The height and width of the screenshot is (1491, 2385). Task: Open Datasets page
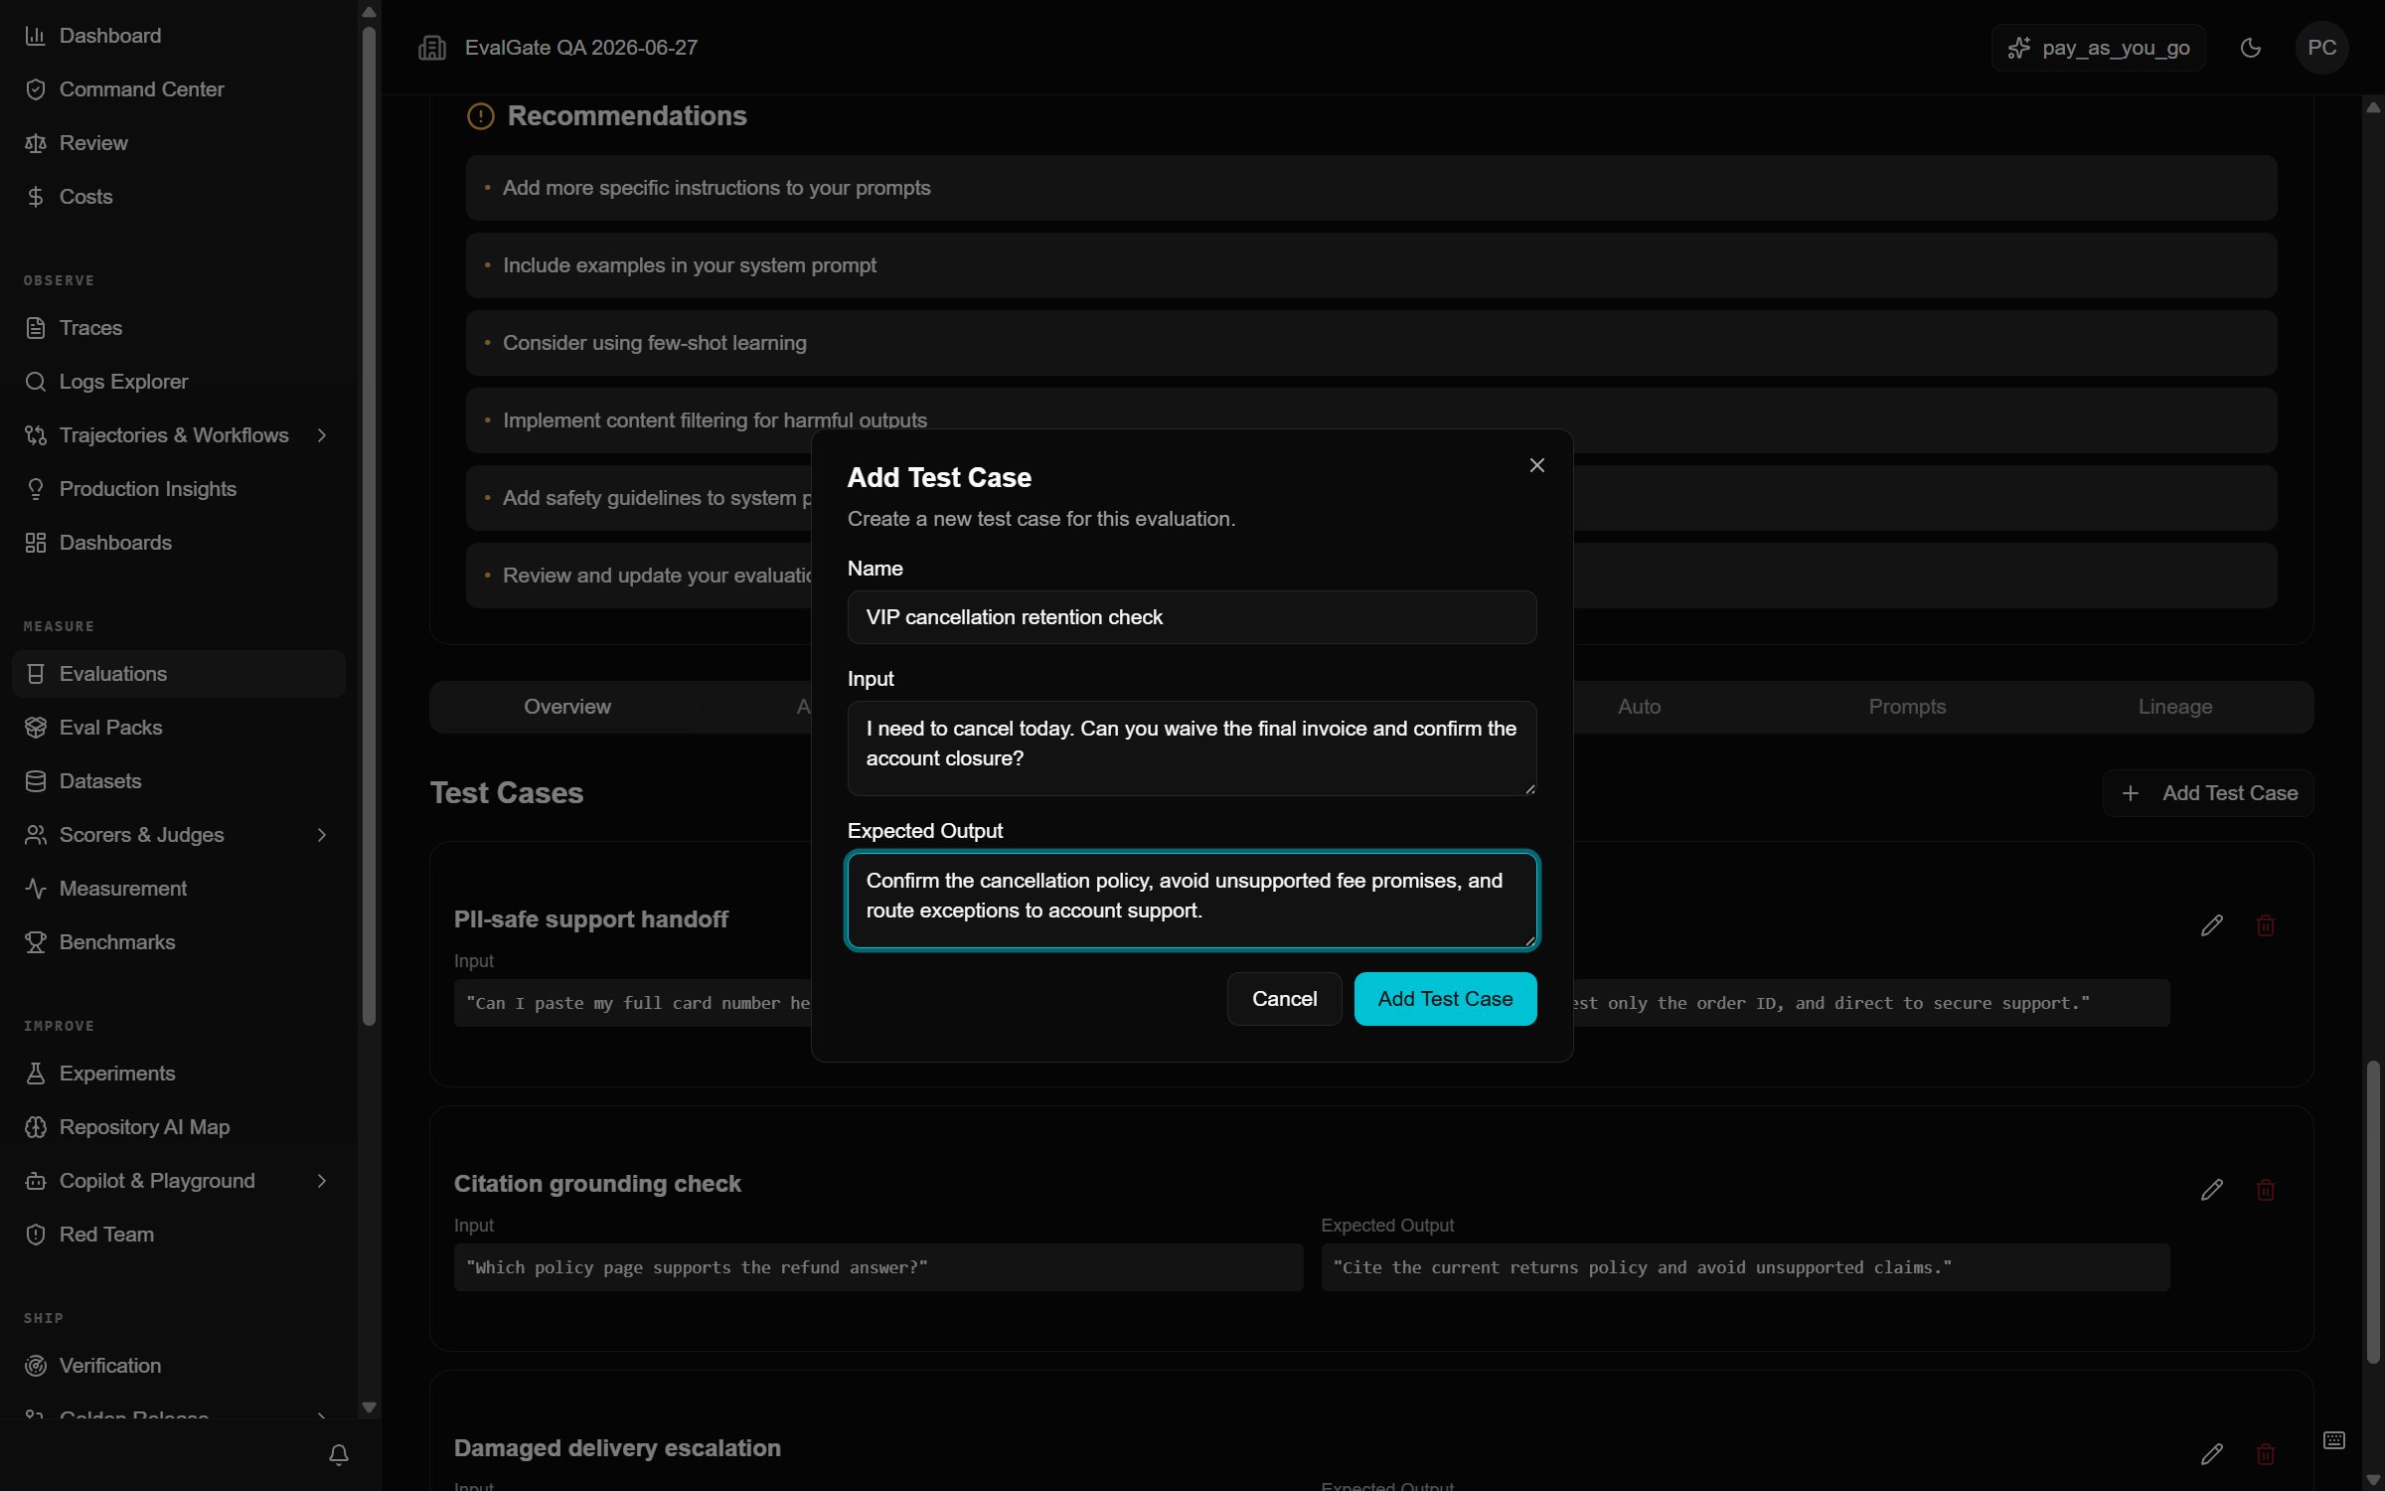pos(179,781)
